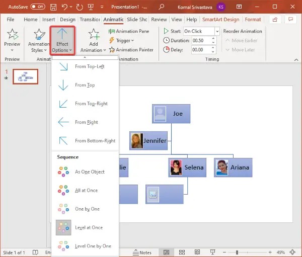302x257 pixels.
Task: Open the View tab
Action: pyautogui.click(x=177, y=20)
